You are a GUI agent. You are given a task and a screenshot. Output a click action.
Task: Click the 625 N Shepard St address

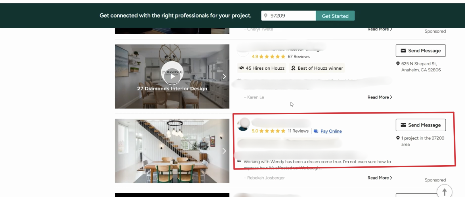coord(421,67)
